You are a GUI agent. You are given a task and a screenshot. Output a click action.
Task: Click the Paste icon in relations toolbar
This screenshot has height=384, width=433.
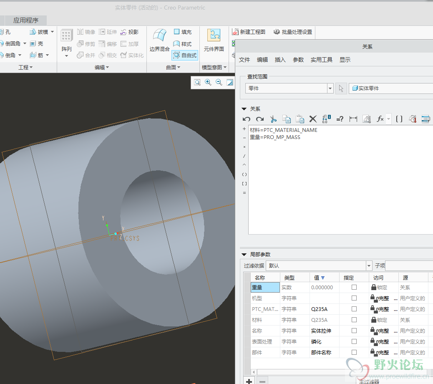point(300,119)
